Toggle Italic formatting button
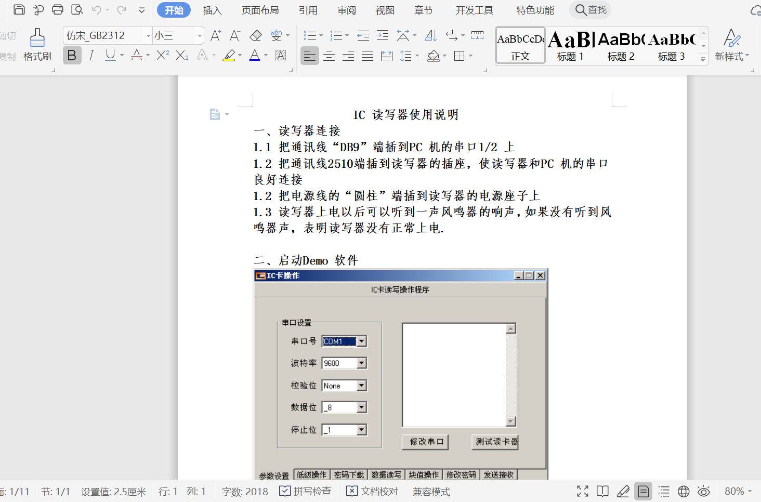This screenshot has height=502, width=761. tap(91, 55)
